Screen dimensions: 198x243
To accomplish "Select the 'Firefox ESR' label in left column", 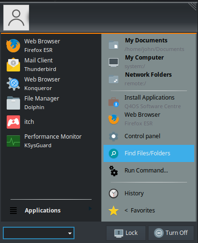I will click(x=38, y=50).
